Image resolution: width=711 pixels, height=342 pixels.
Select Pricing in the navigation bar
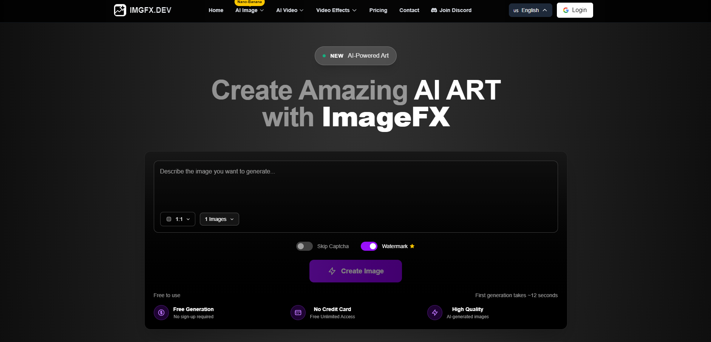(378, 10)
